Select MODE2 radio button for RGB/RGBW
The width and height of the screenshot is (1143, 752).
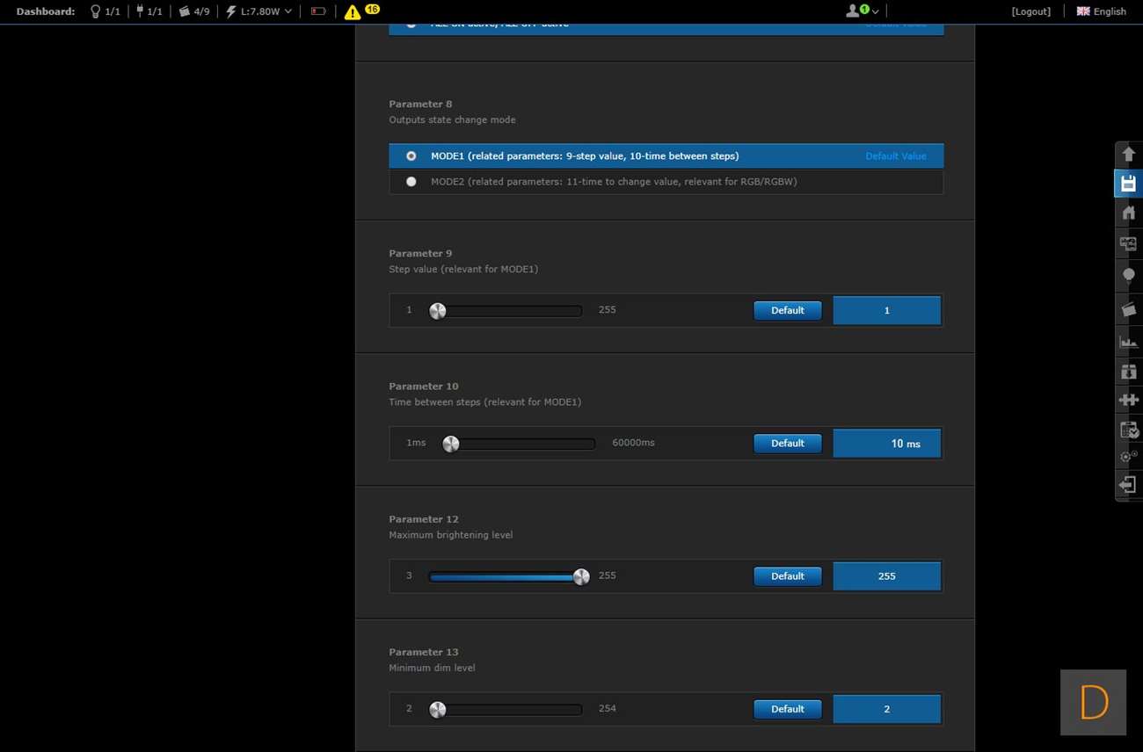coord(411,182)
